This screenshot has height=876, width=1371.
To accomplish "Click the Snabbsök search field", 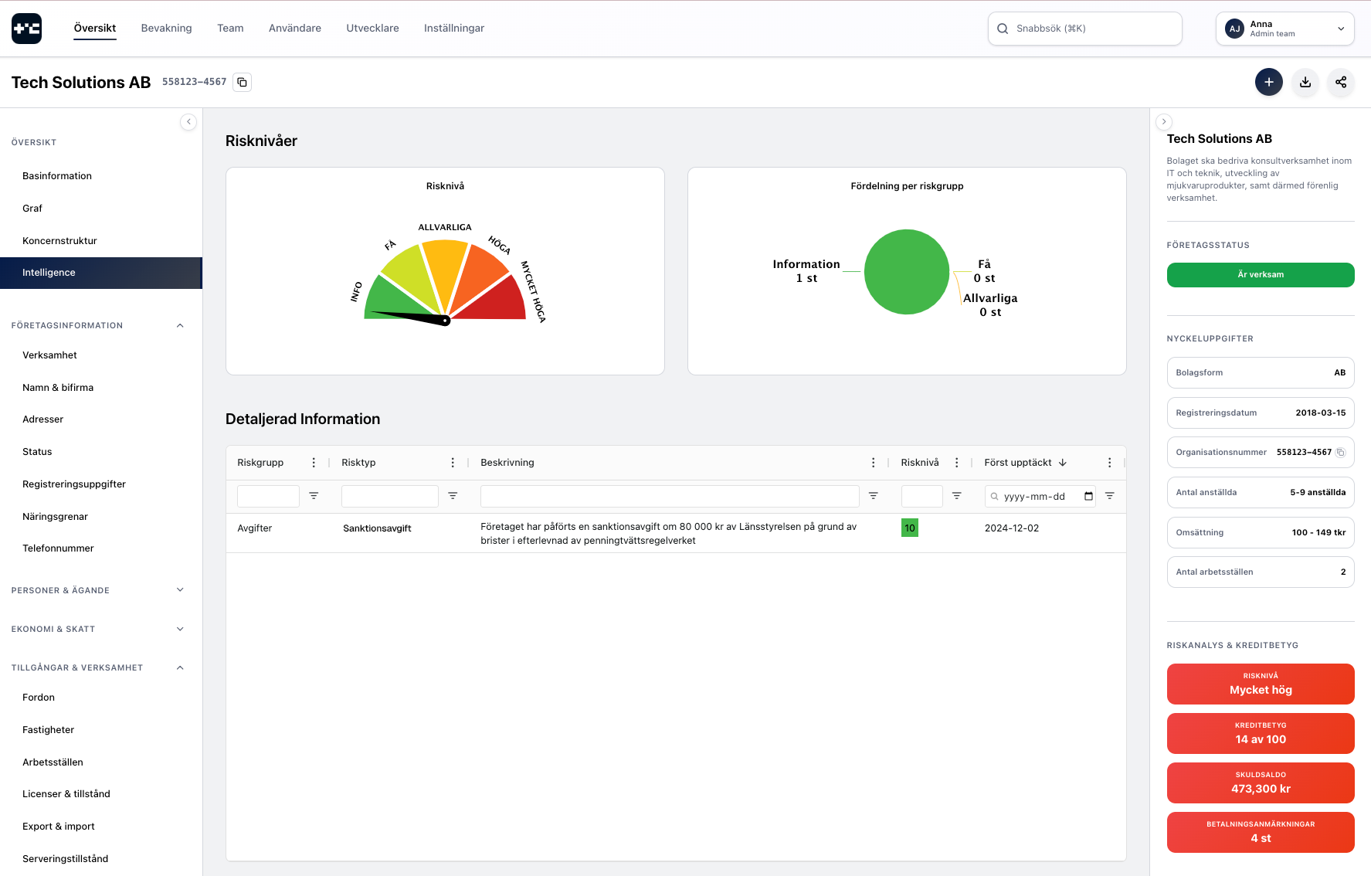I will click(1084, 29).
